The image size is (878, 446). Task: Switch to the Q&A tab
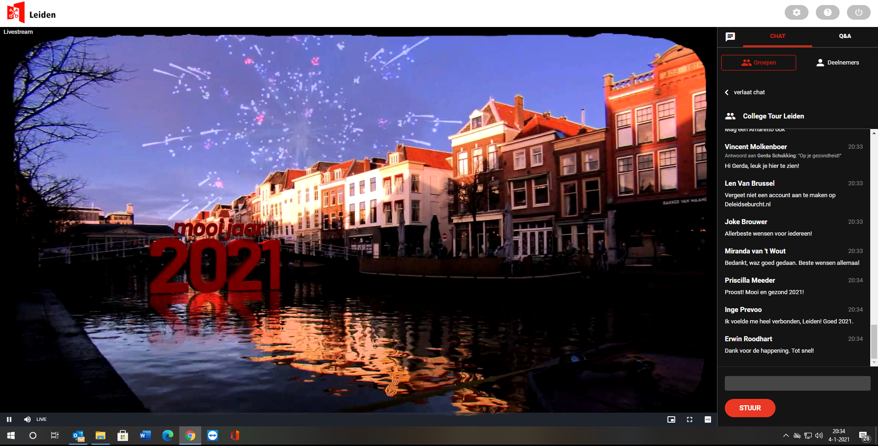(x=845, y=36)
